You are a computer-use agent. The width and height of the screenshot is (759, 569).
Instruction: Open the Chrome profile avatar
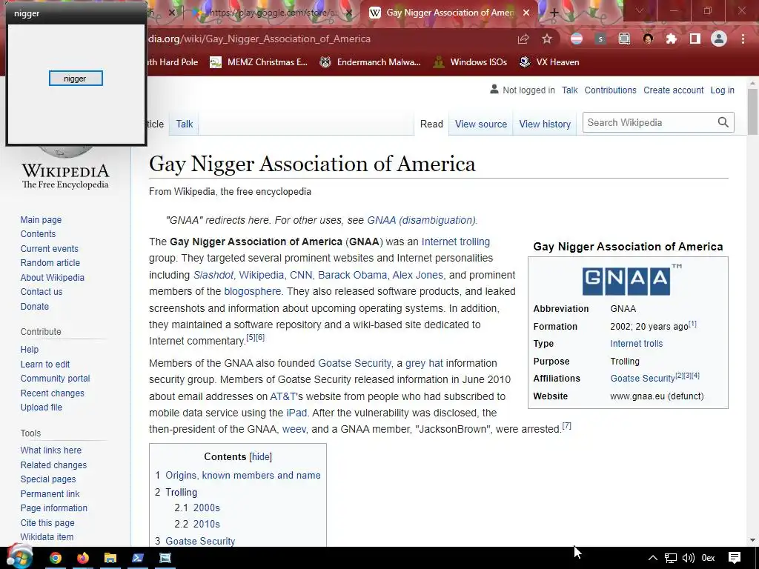point(719,39)
